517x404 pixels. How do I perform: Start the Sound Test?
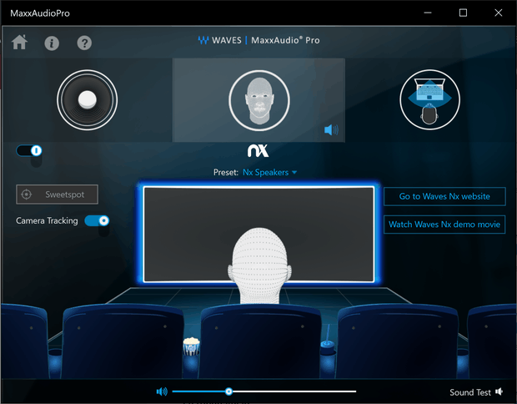[476, 392]
